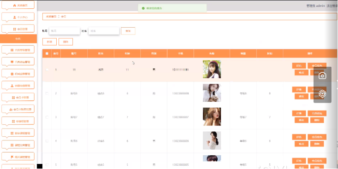
Task: Click the 查询 search button
Action: point(128,31)
